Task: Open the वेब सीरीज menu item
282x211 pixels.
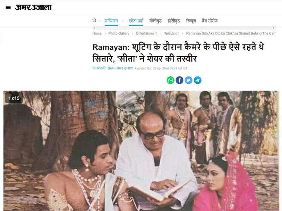Action: click(210, 21)
